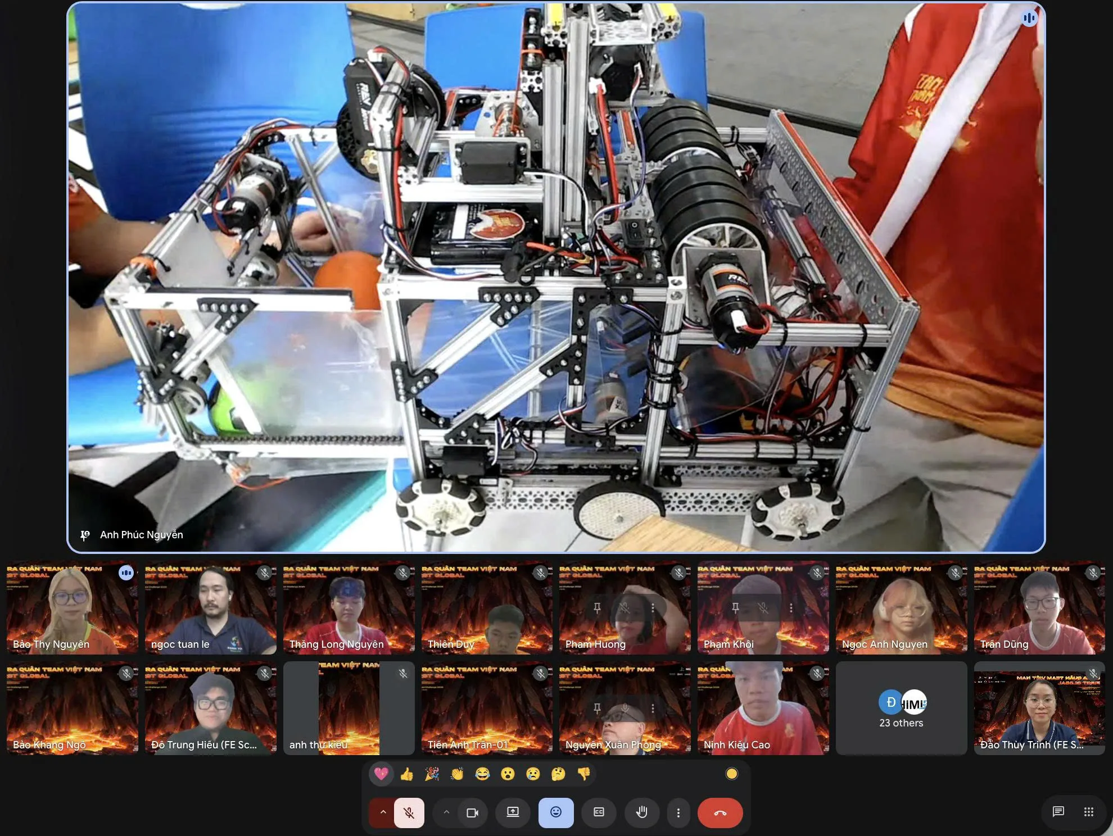Pin Pham Khôi's tile
The width and height of the screenshot is (1113, 836).
tap(735, 608)
